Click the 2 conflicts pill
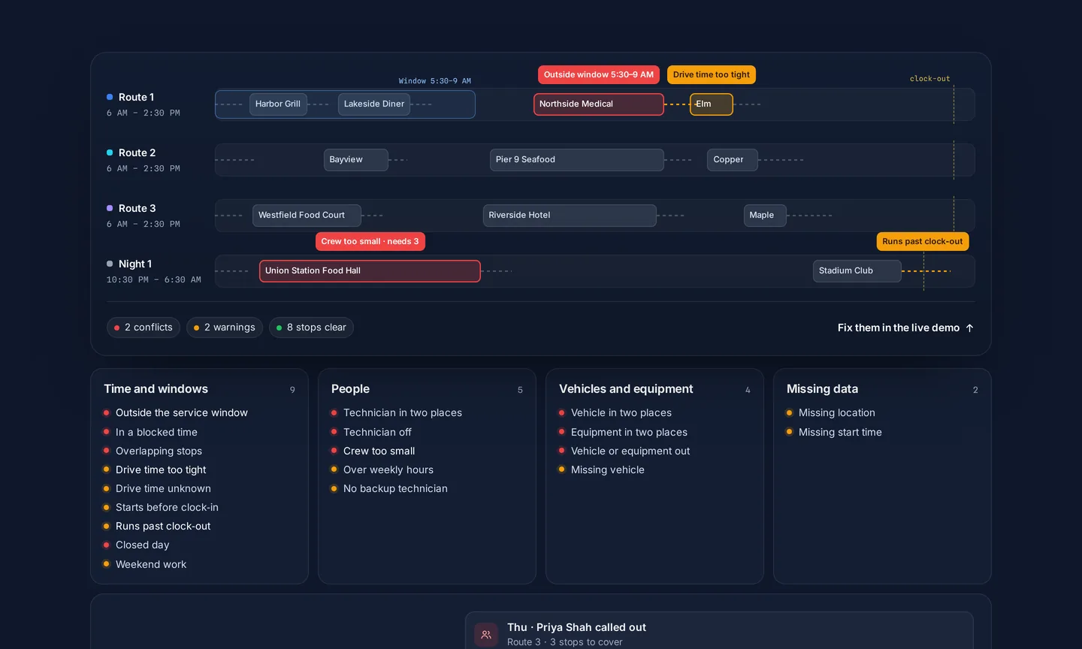 coord(144,328)
